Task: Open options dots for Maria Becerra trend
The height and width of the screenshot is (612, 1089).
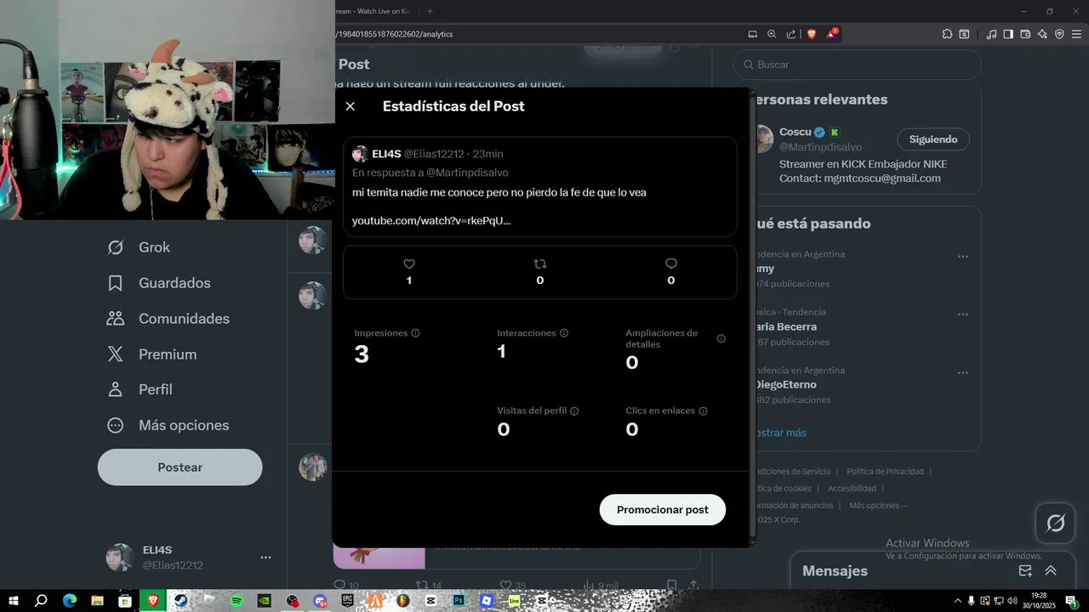Action: pos(963,314)
